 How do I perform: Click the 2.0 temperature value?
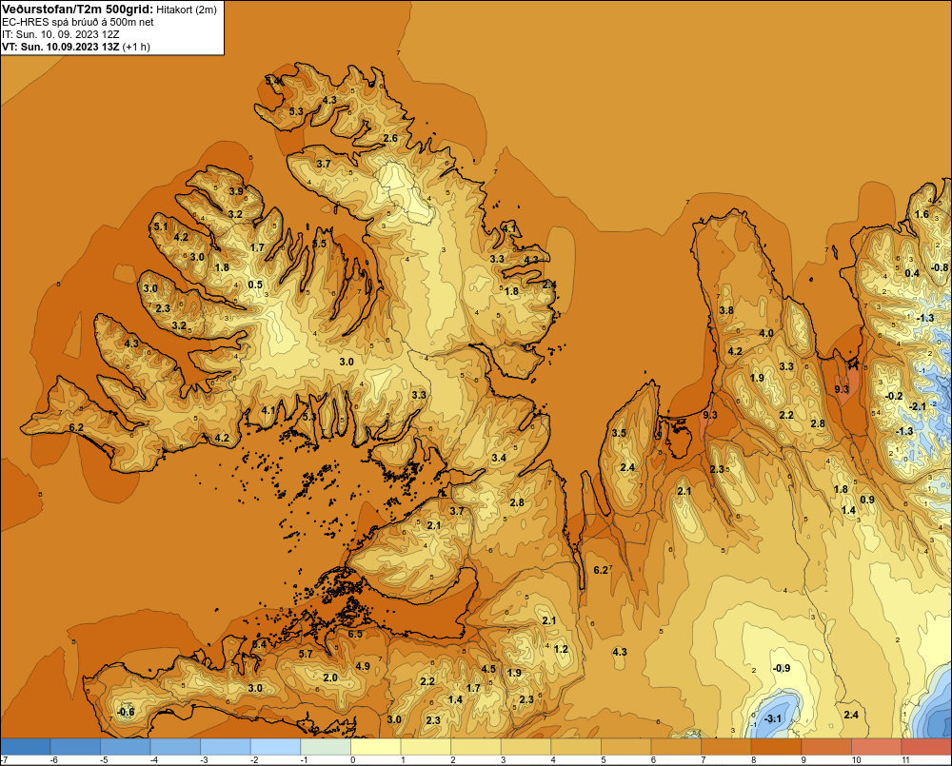[x=330, y=678]
